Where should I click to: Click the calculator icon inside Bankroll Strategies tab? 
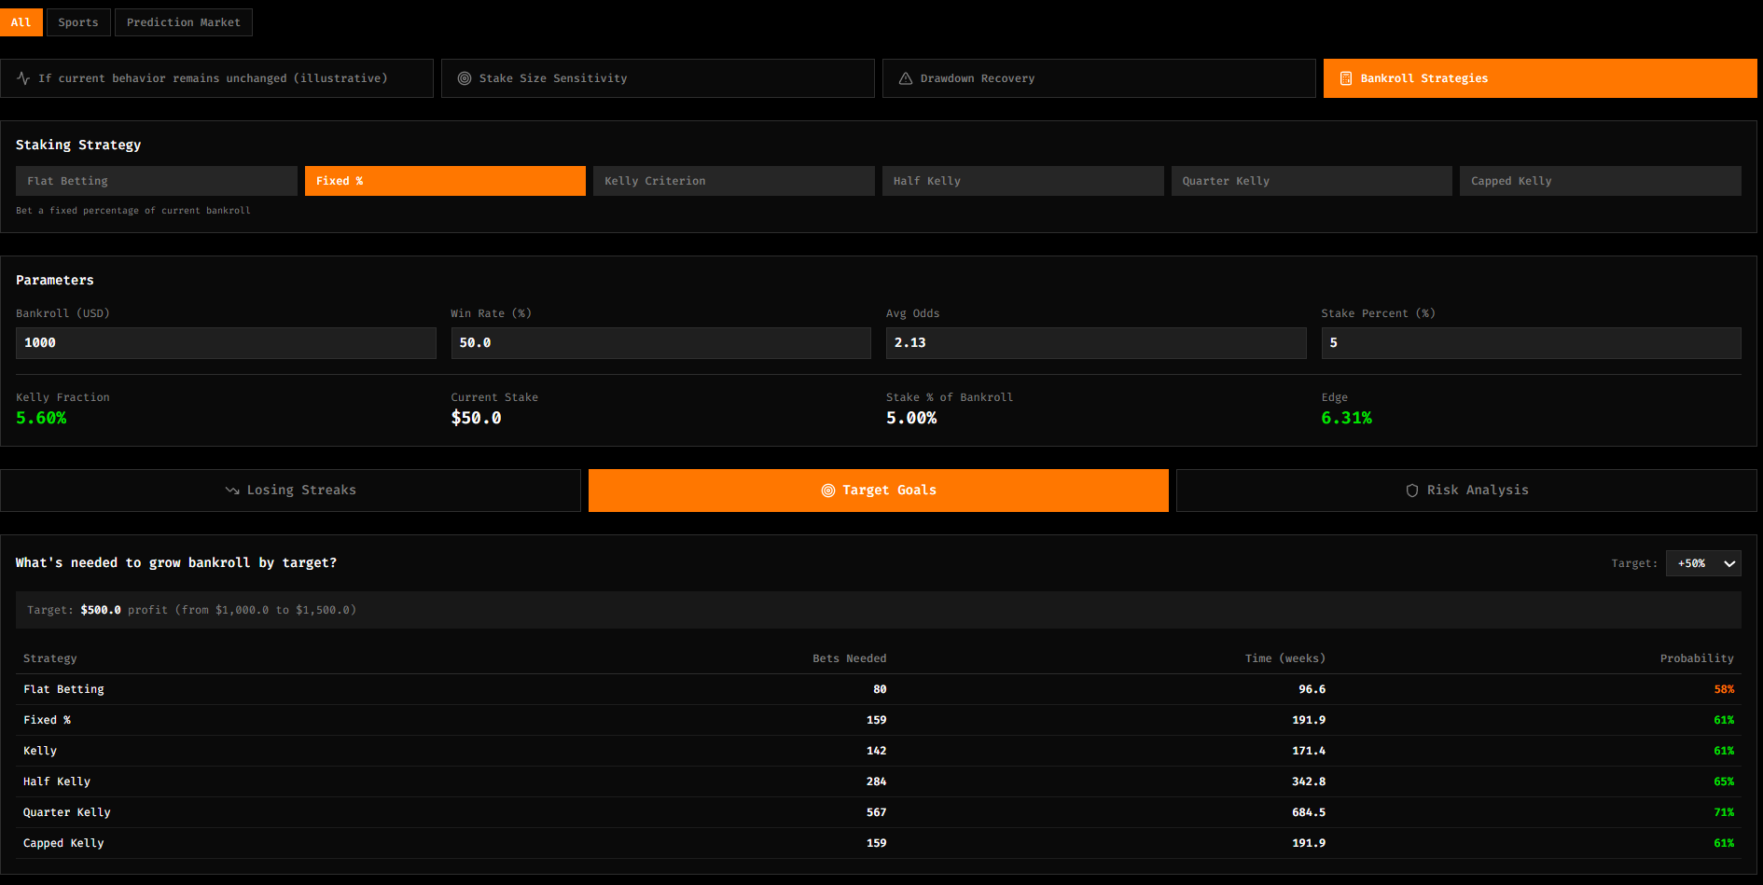pos(1346,78)
